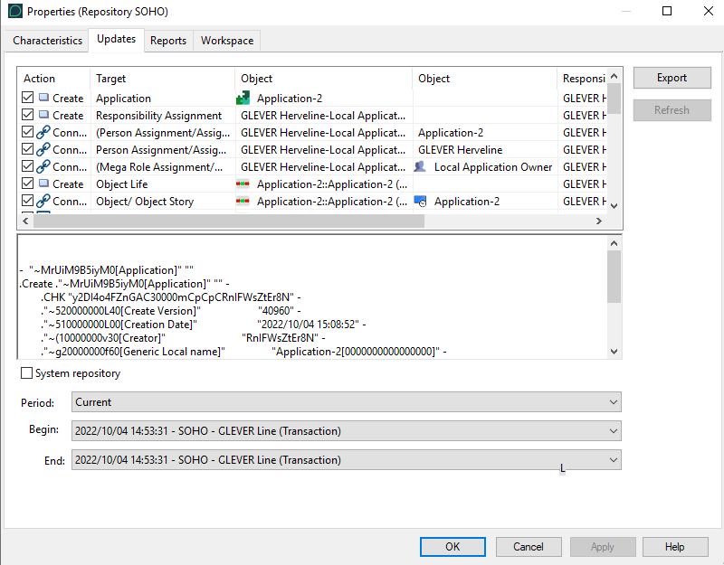This screenshot has height=565, width=724.
Task: Click the Application-2 icon in the Object Story row
Action: pos(420,202)
